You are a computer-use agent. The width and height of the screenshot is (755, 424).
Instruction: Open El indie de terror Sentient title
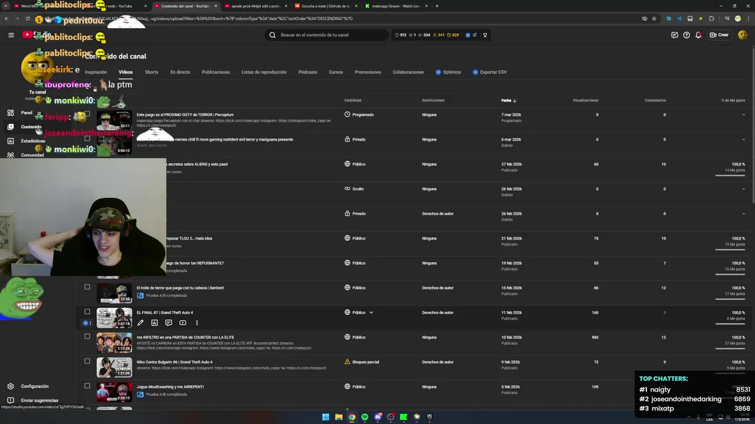[x=180, y=288]
